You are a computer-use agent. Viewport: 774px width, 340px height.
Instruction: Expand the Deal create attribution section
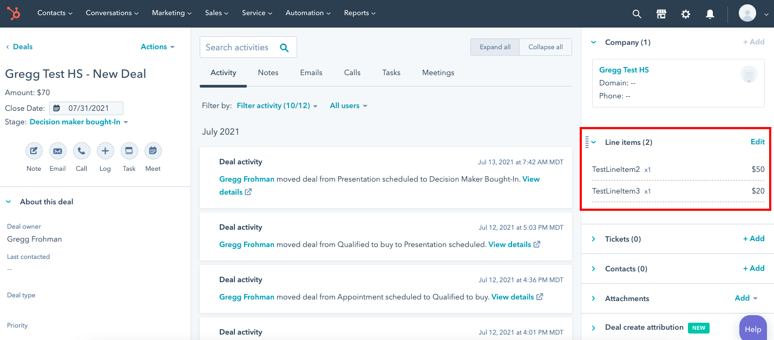tap(594, 328)
